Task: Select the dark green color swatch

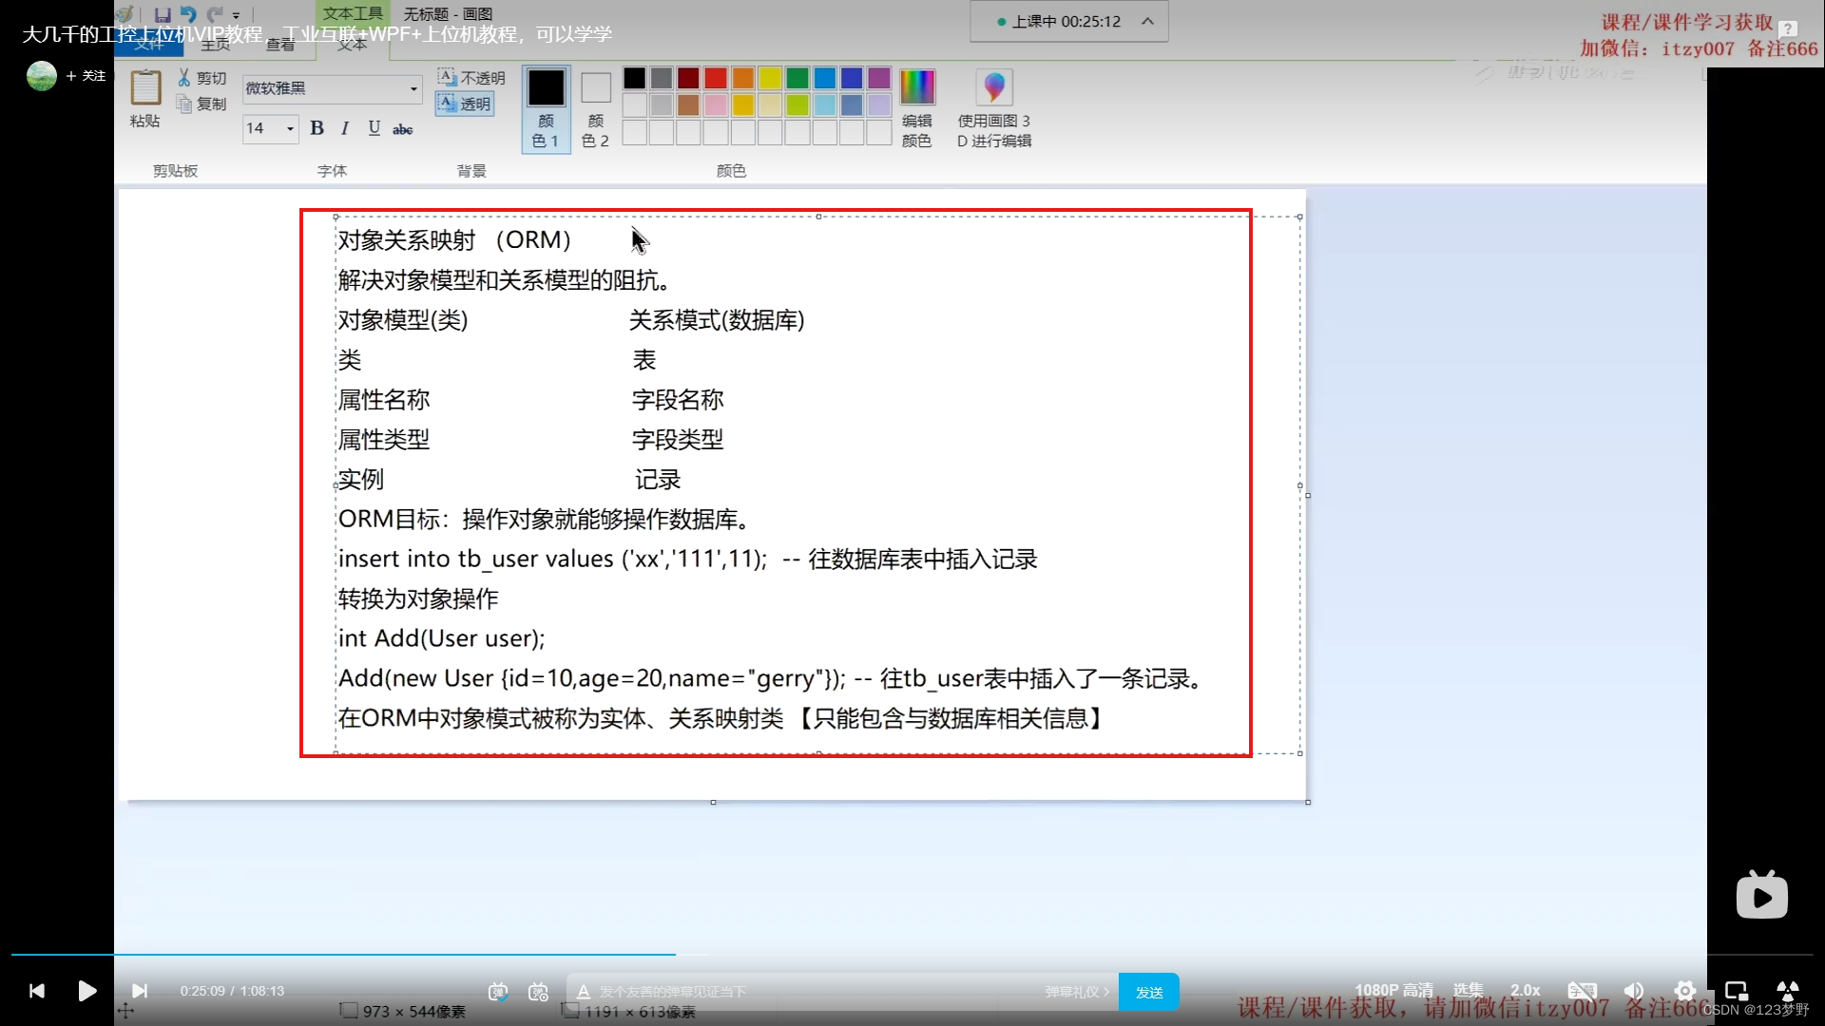Action: [797, 78]
